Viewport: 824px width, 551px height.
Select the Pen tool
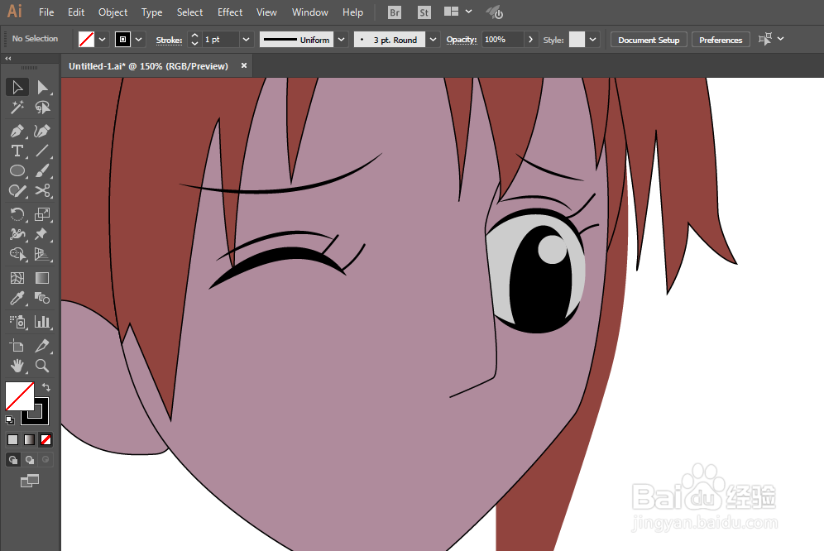pos(17,131)
